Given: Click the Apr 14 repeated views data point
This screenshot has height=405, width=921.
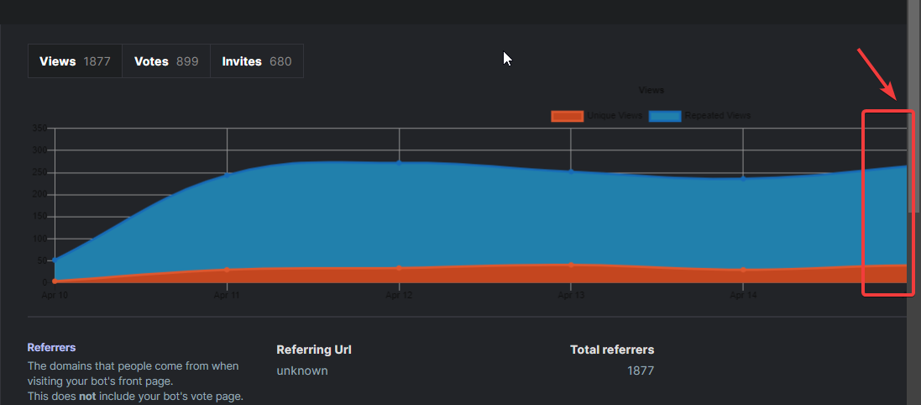Looking at the screenshot, I should pyautogui.click(x=743, y=179).
